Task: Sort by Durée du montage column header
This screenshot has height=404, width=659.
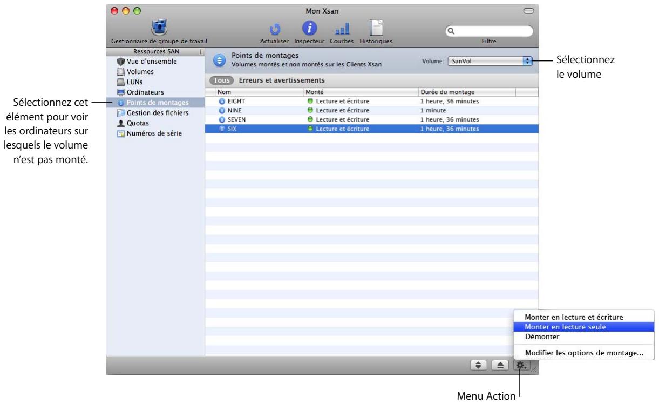Action: (x=467, y=92)
